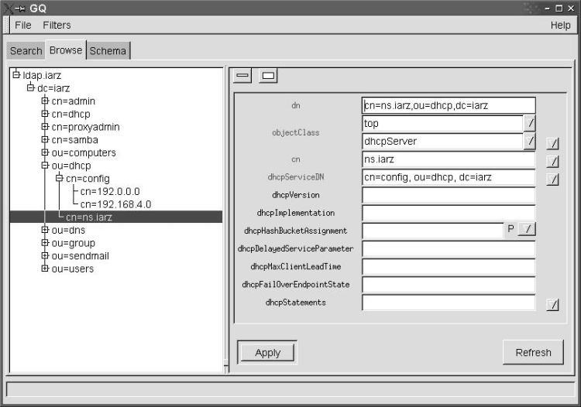This screenshot has height=407, width=581.
Task: Switch to the Schema tab
Action: [x=108, y=51]
